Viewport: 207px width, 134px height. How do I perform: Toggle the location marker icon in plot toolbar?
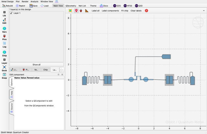(x=76, y=10)
